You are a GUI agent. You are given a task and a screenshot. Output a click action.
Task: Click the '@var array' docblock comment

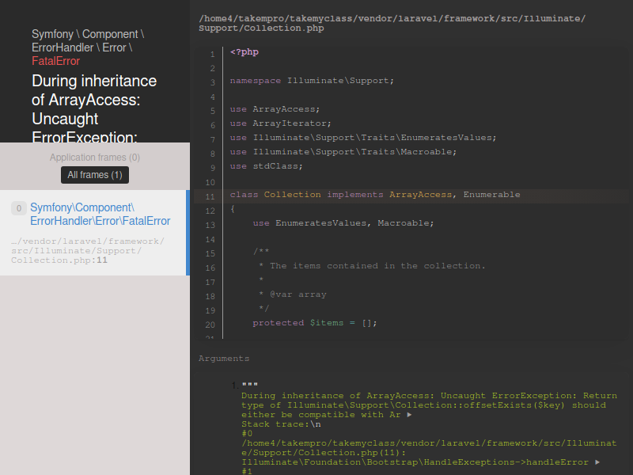tap(298, 294)
